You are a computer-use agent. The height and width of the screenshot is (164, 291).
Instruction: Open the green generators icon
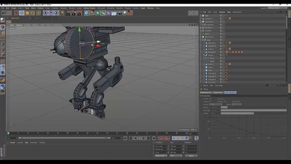tap(98, 13)
